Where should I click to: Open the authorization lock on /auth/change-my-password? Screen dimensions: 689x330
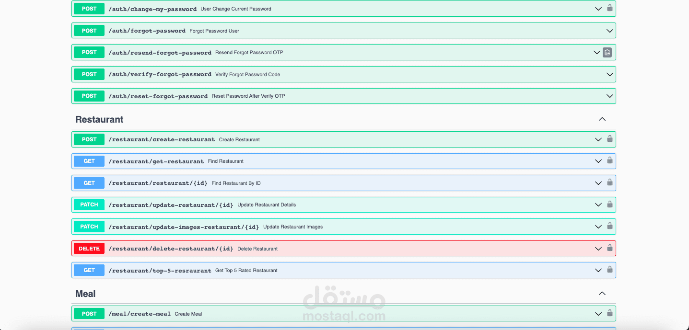coord(609,8)
